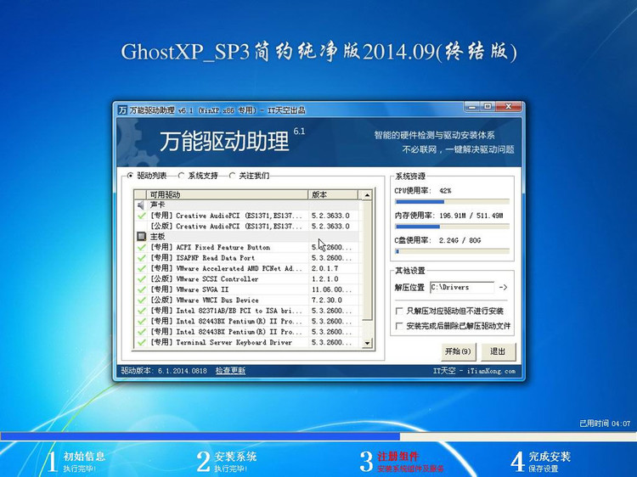Click the 退出 exit button
637x477 pixels.
[498, 351]
